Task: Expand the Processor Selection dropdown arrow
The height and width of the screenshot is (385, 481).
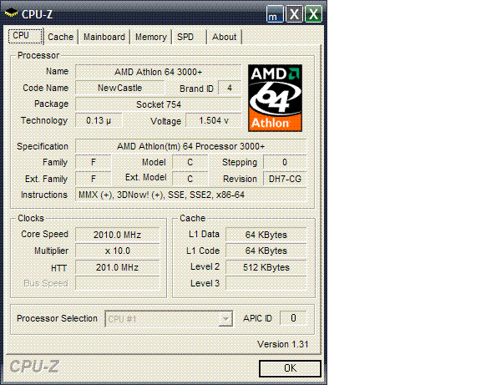Action: (225, 319)
